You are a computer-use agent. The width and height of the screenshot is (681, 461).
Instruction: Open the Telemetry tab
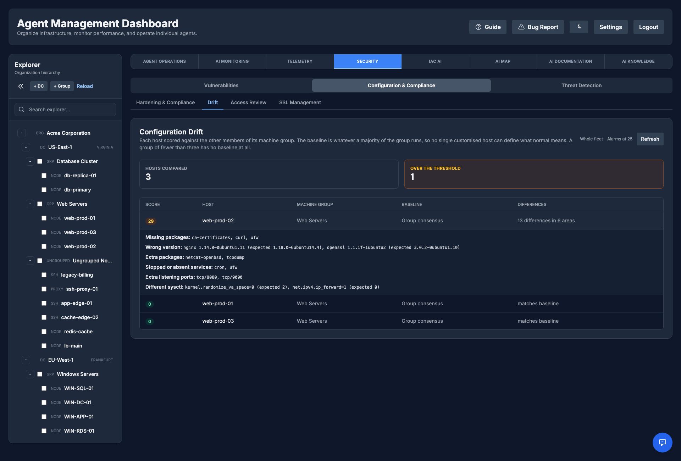click(x=300, y=61)
